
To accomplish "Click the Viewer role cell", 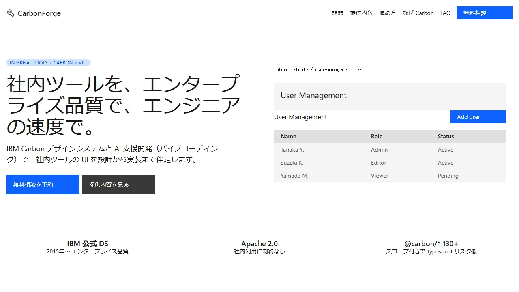I will pos(380,176).
